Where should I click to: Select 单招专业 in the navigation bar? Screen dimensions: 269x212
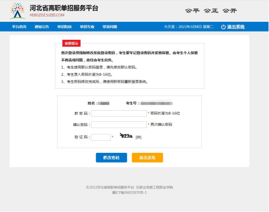click(x=87, y=27)
